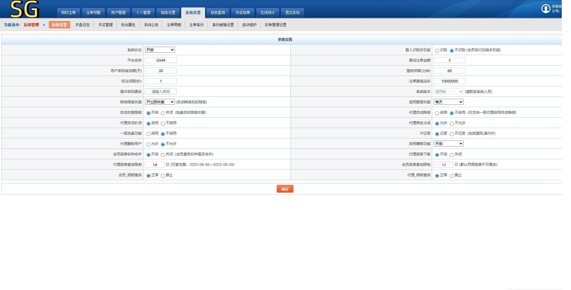Open the 系统状态 dropdown
Image resolution: width=571 pixels, height=290 pixels.
(160, 50)
